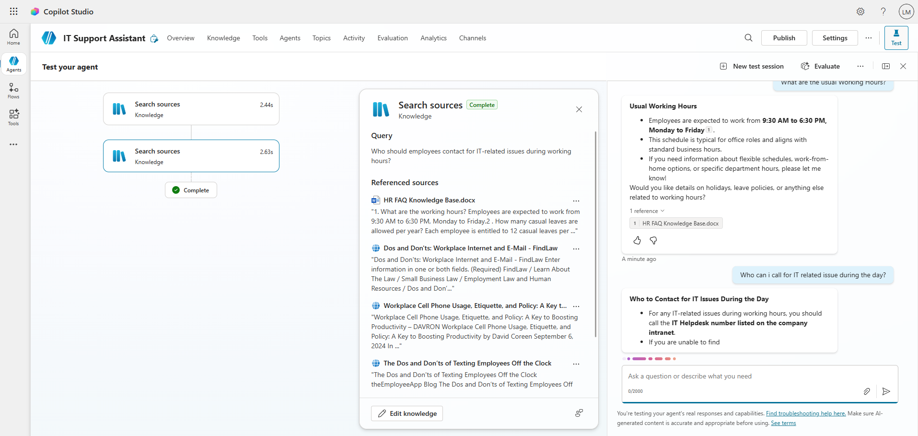
Task: Give thumbs down on the agent response
Action: [x=652, y=240]
